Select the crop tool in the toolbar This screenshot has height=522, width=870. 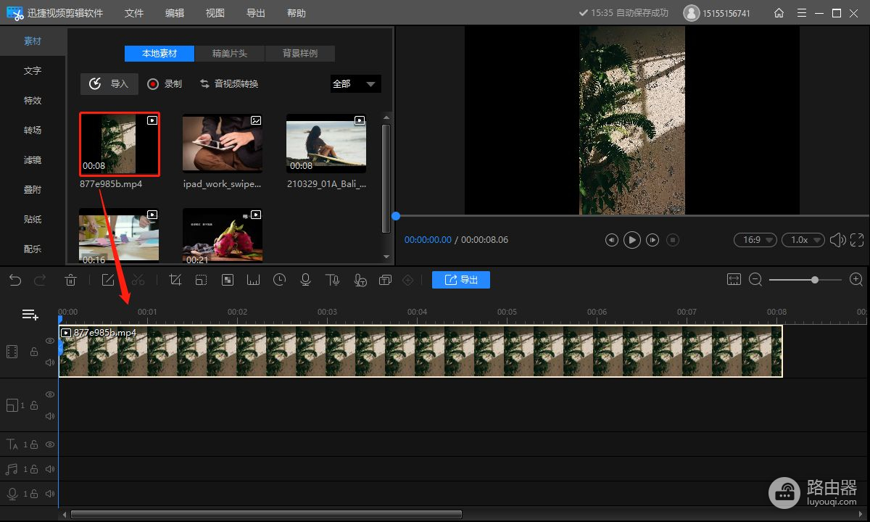(x=175, y=280)
